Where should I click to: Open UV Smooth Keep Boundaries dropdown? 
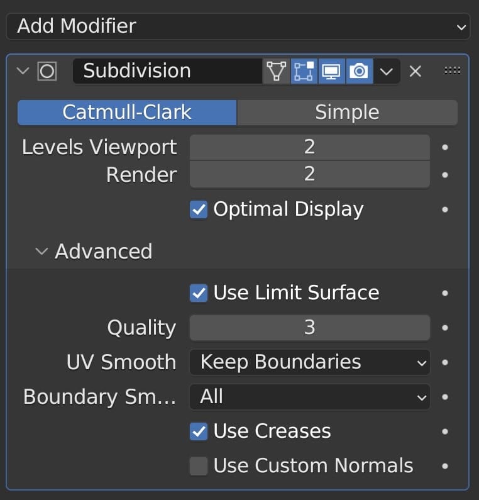point(309,362)
